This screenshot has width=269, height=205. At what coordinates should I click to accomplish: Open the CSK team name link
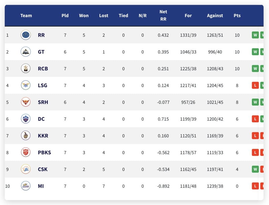(43, 169)
